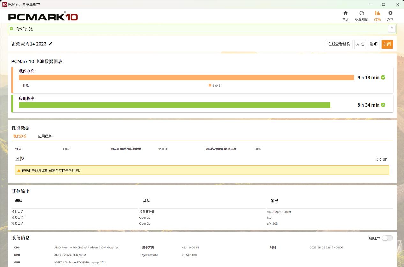Click the 对比 compare button
The height and width of the screenshot is (267, 404).
(360, 44)
